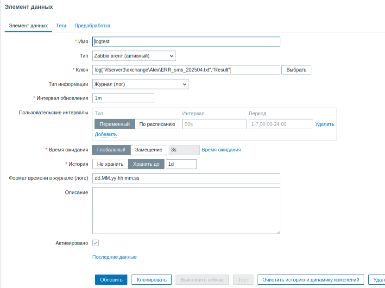Toggle the Активировано checkbox
Viewport: 385px width, 288px height.
95,243
